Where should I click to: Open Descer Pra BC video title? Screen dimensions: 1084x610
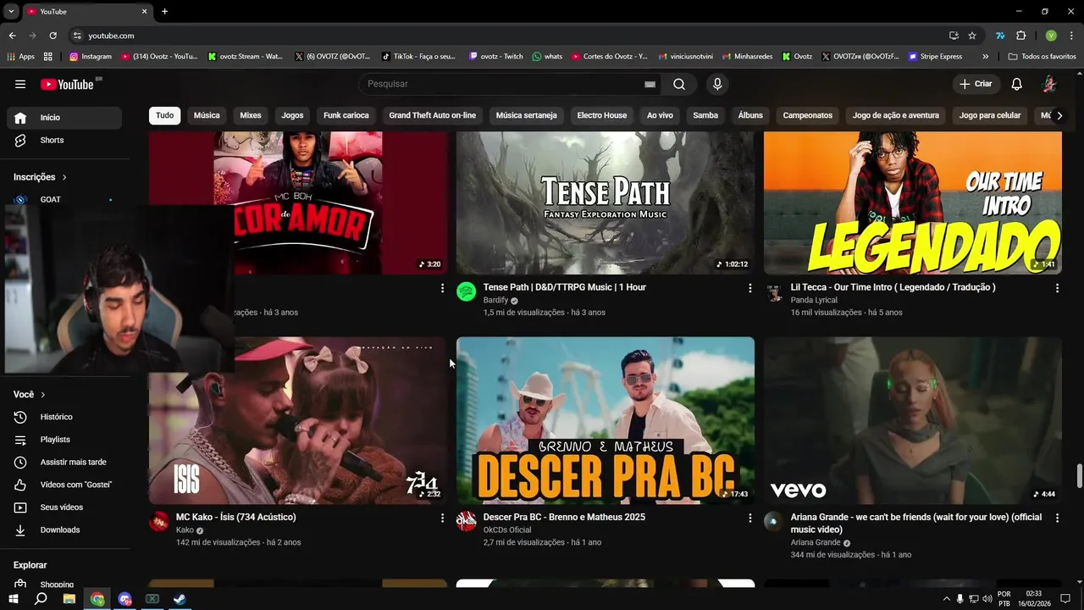pyautogui.click(x=564, y=517)
